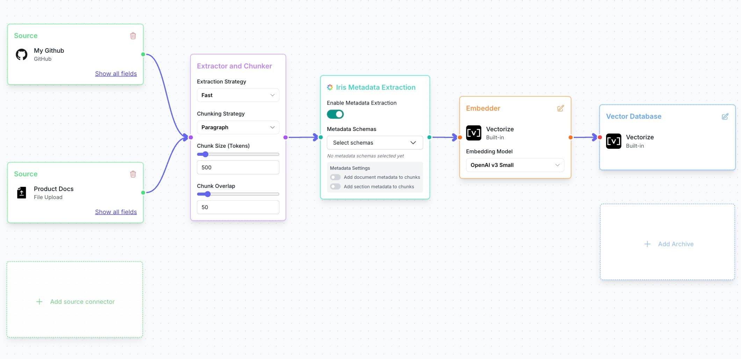Viewport: 741px width, 359px height.
Task: Open Show all fields on My Github source
Action: pos(116,73)
